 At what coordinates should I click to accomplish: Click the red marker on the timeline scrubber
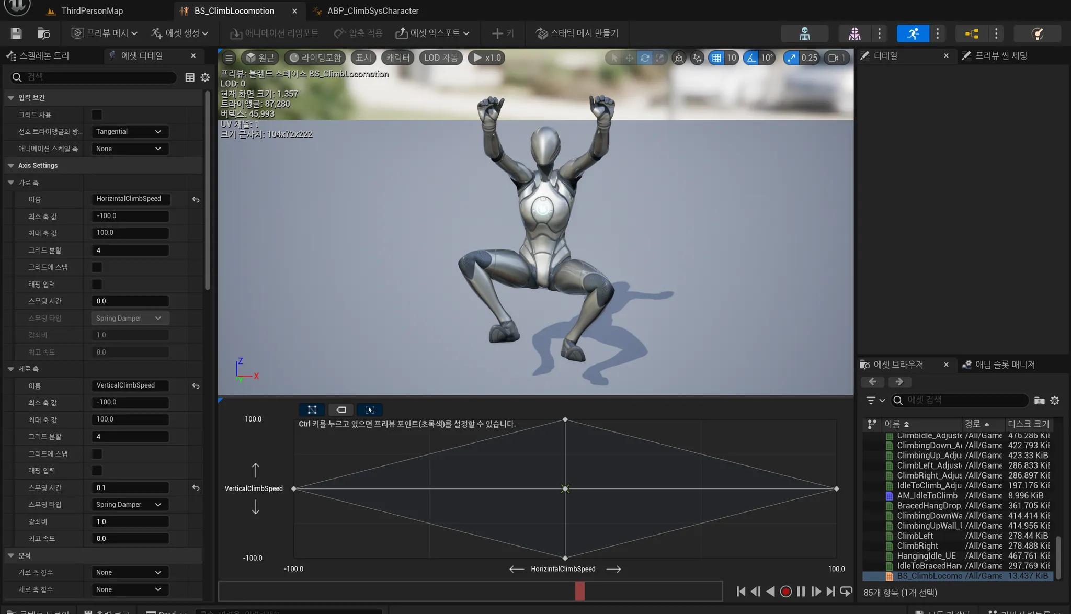pyautogui.click(x=579, y=591)
